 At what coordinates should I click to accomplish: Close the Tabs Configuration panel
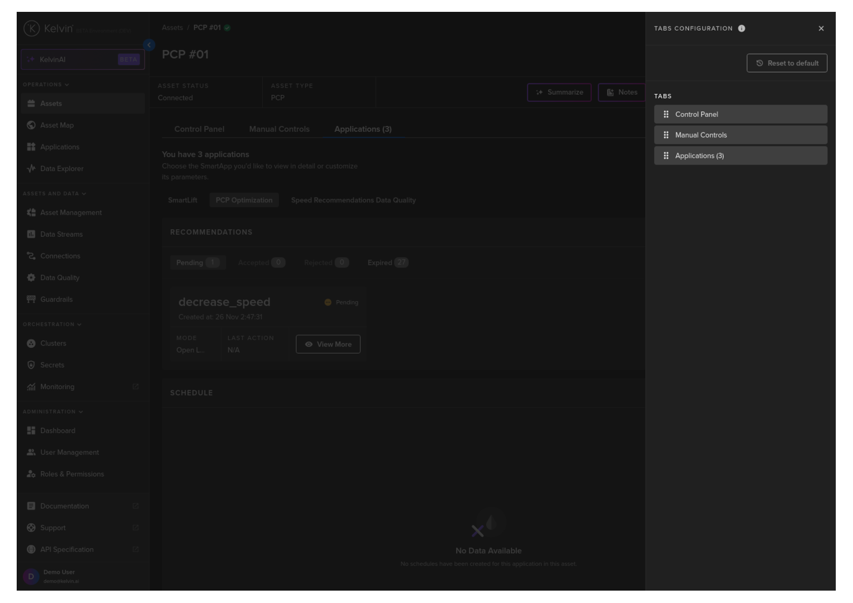pos(821,29)
